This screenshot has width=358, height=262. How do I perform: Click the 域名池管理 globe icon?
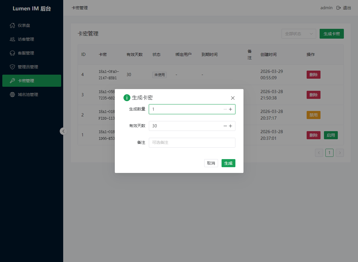pyautogui.click(x=12, y=95)
